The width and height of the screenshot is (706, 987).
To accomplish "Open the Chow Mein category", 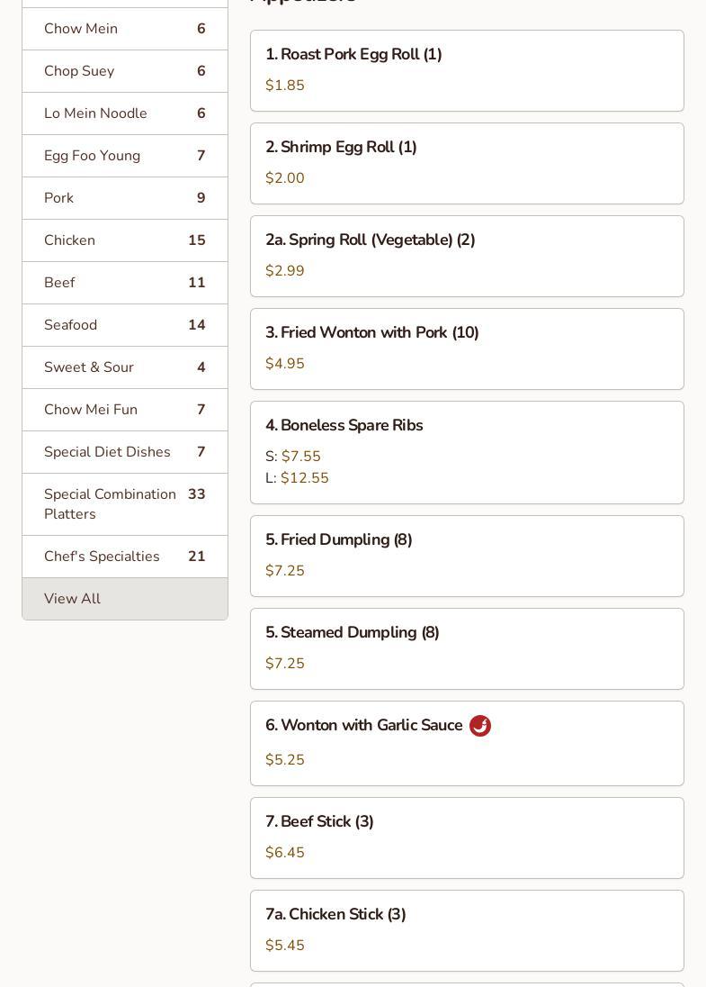I will [124, 29].
